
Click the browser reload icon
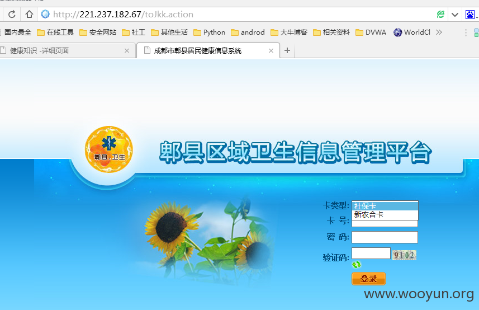point(12,15)
